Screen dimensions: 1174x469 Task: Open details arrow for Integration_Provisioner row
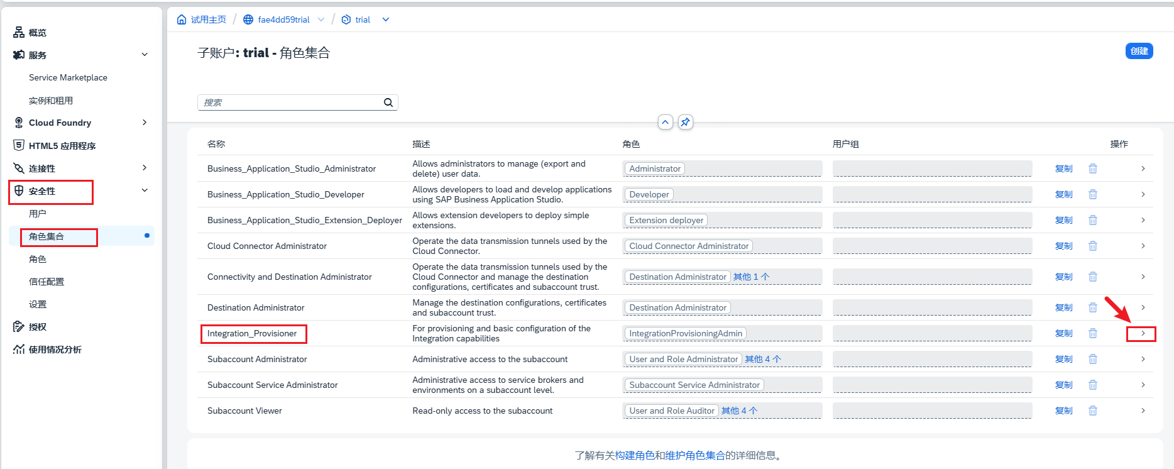point(1143,333)
